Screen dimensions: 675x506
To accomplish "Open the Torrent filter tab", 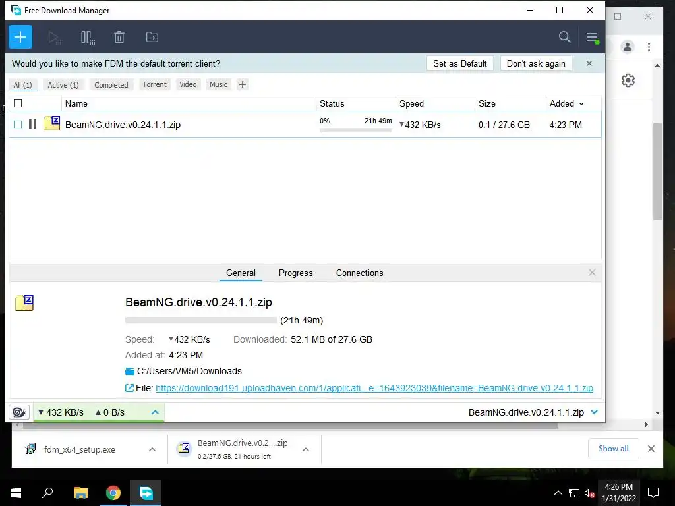I will pyautogui.click(x=154, y=84).
